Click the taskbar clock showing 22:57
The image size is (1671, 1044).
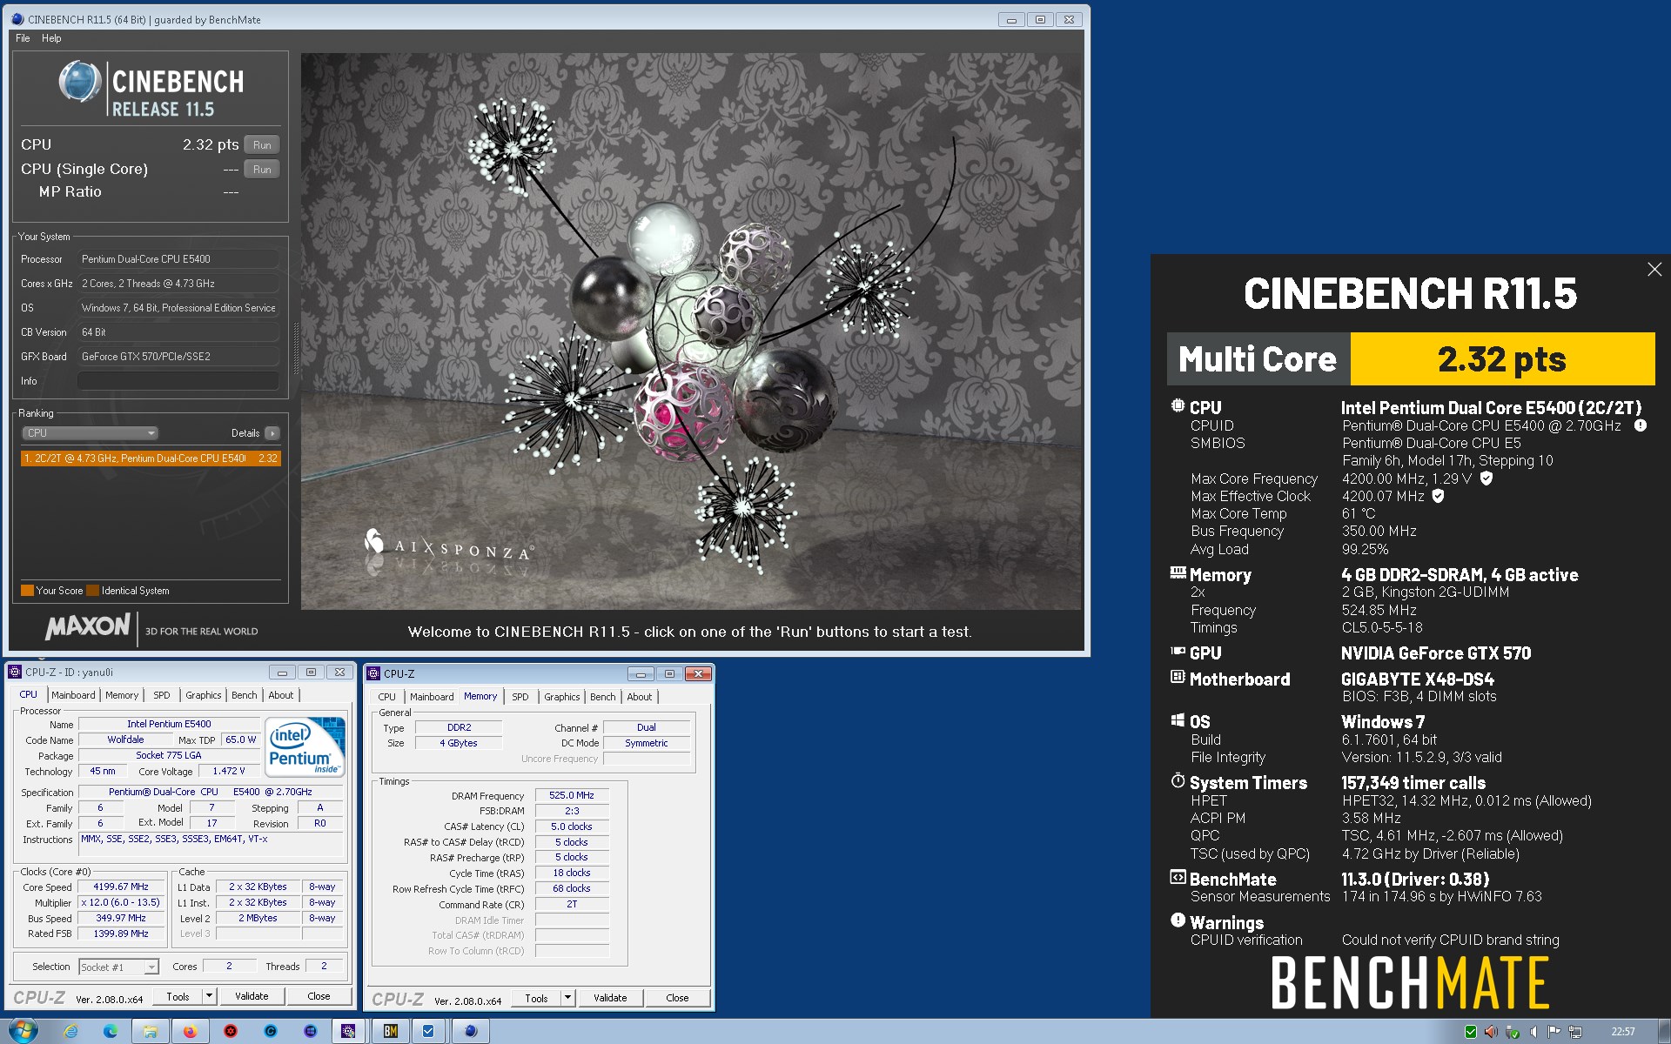pyautogui.click(x=1622, y=1032)
